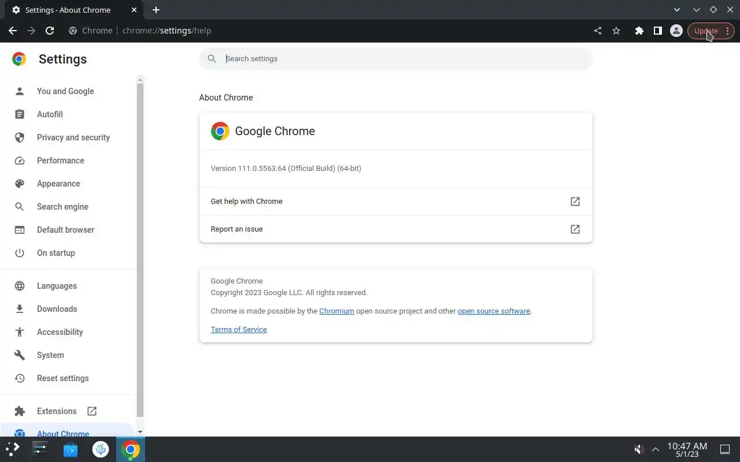Click the wrench icon beside System
The width and height of the screenshot is (740, 462).
[x=20, y=355]
